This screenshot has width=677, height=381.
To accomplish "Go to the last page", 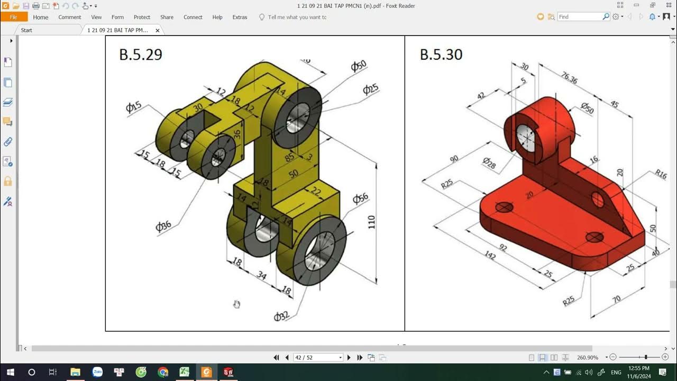I will coord(360,358).
